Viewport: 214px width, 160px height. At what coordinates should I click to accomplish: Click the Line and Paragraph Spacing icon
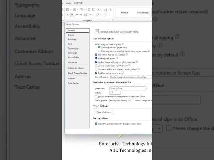point(90,15)
